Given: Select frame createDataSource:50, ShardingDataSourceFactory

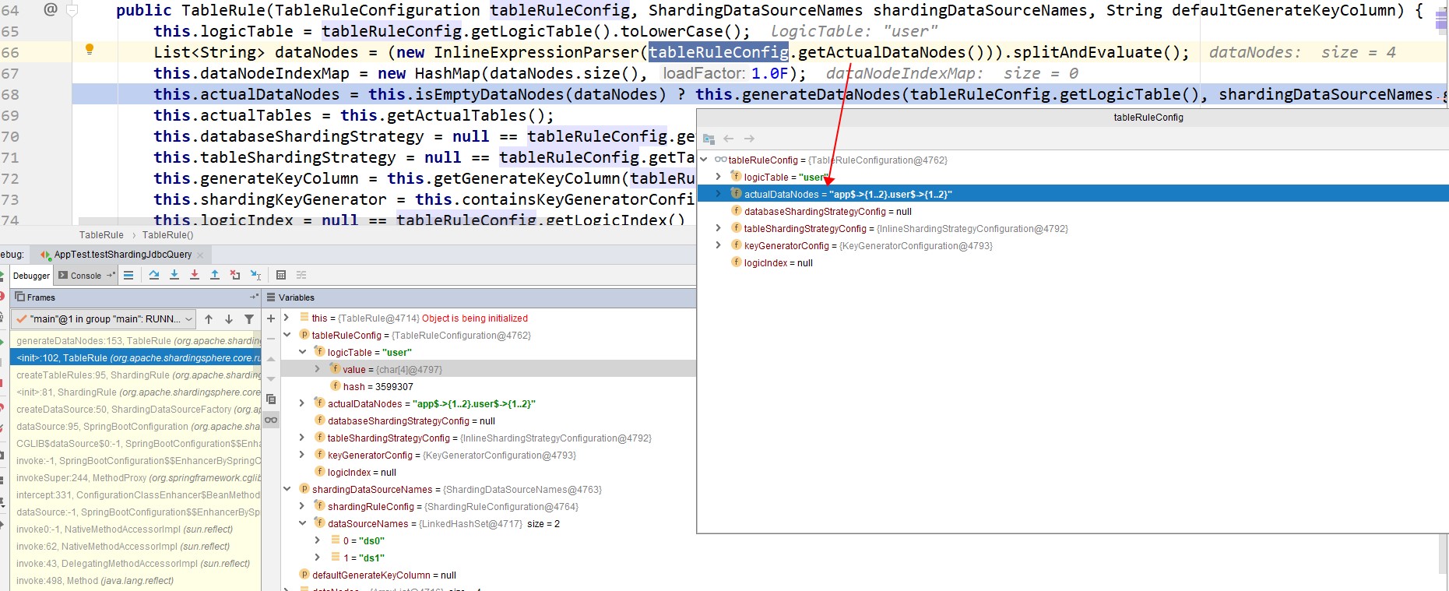Looking at the screenshot, I should pyautogui.click(x=135, y=410).
